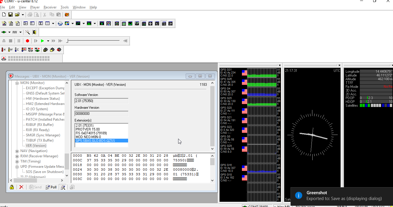Click the green connection plug icon
This screenshot has width=393, height=207.
(4, 32)
